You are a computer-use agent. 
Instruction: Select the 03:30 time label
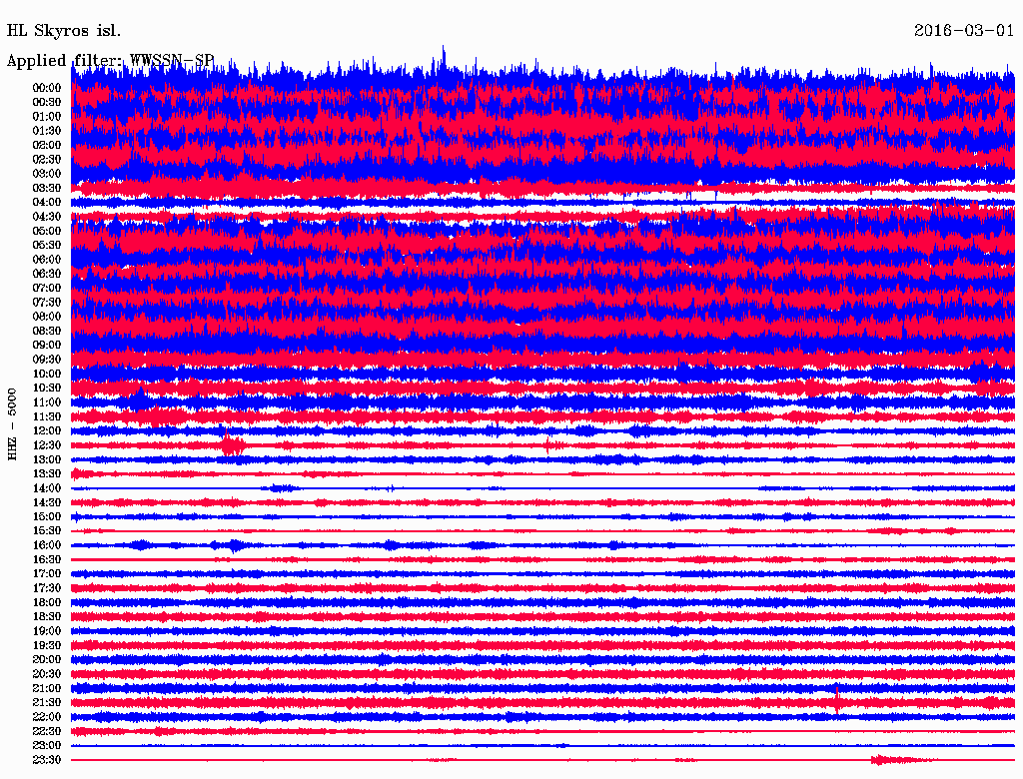coord(47,189)
